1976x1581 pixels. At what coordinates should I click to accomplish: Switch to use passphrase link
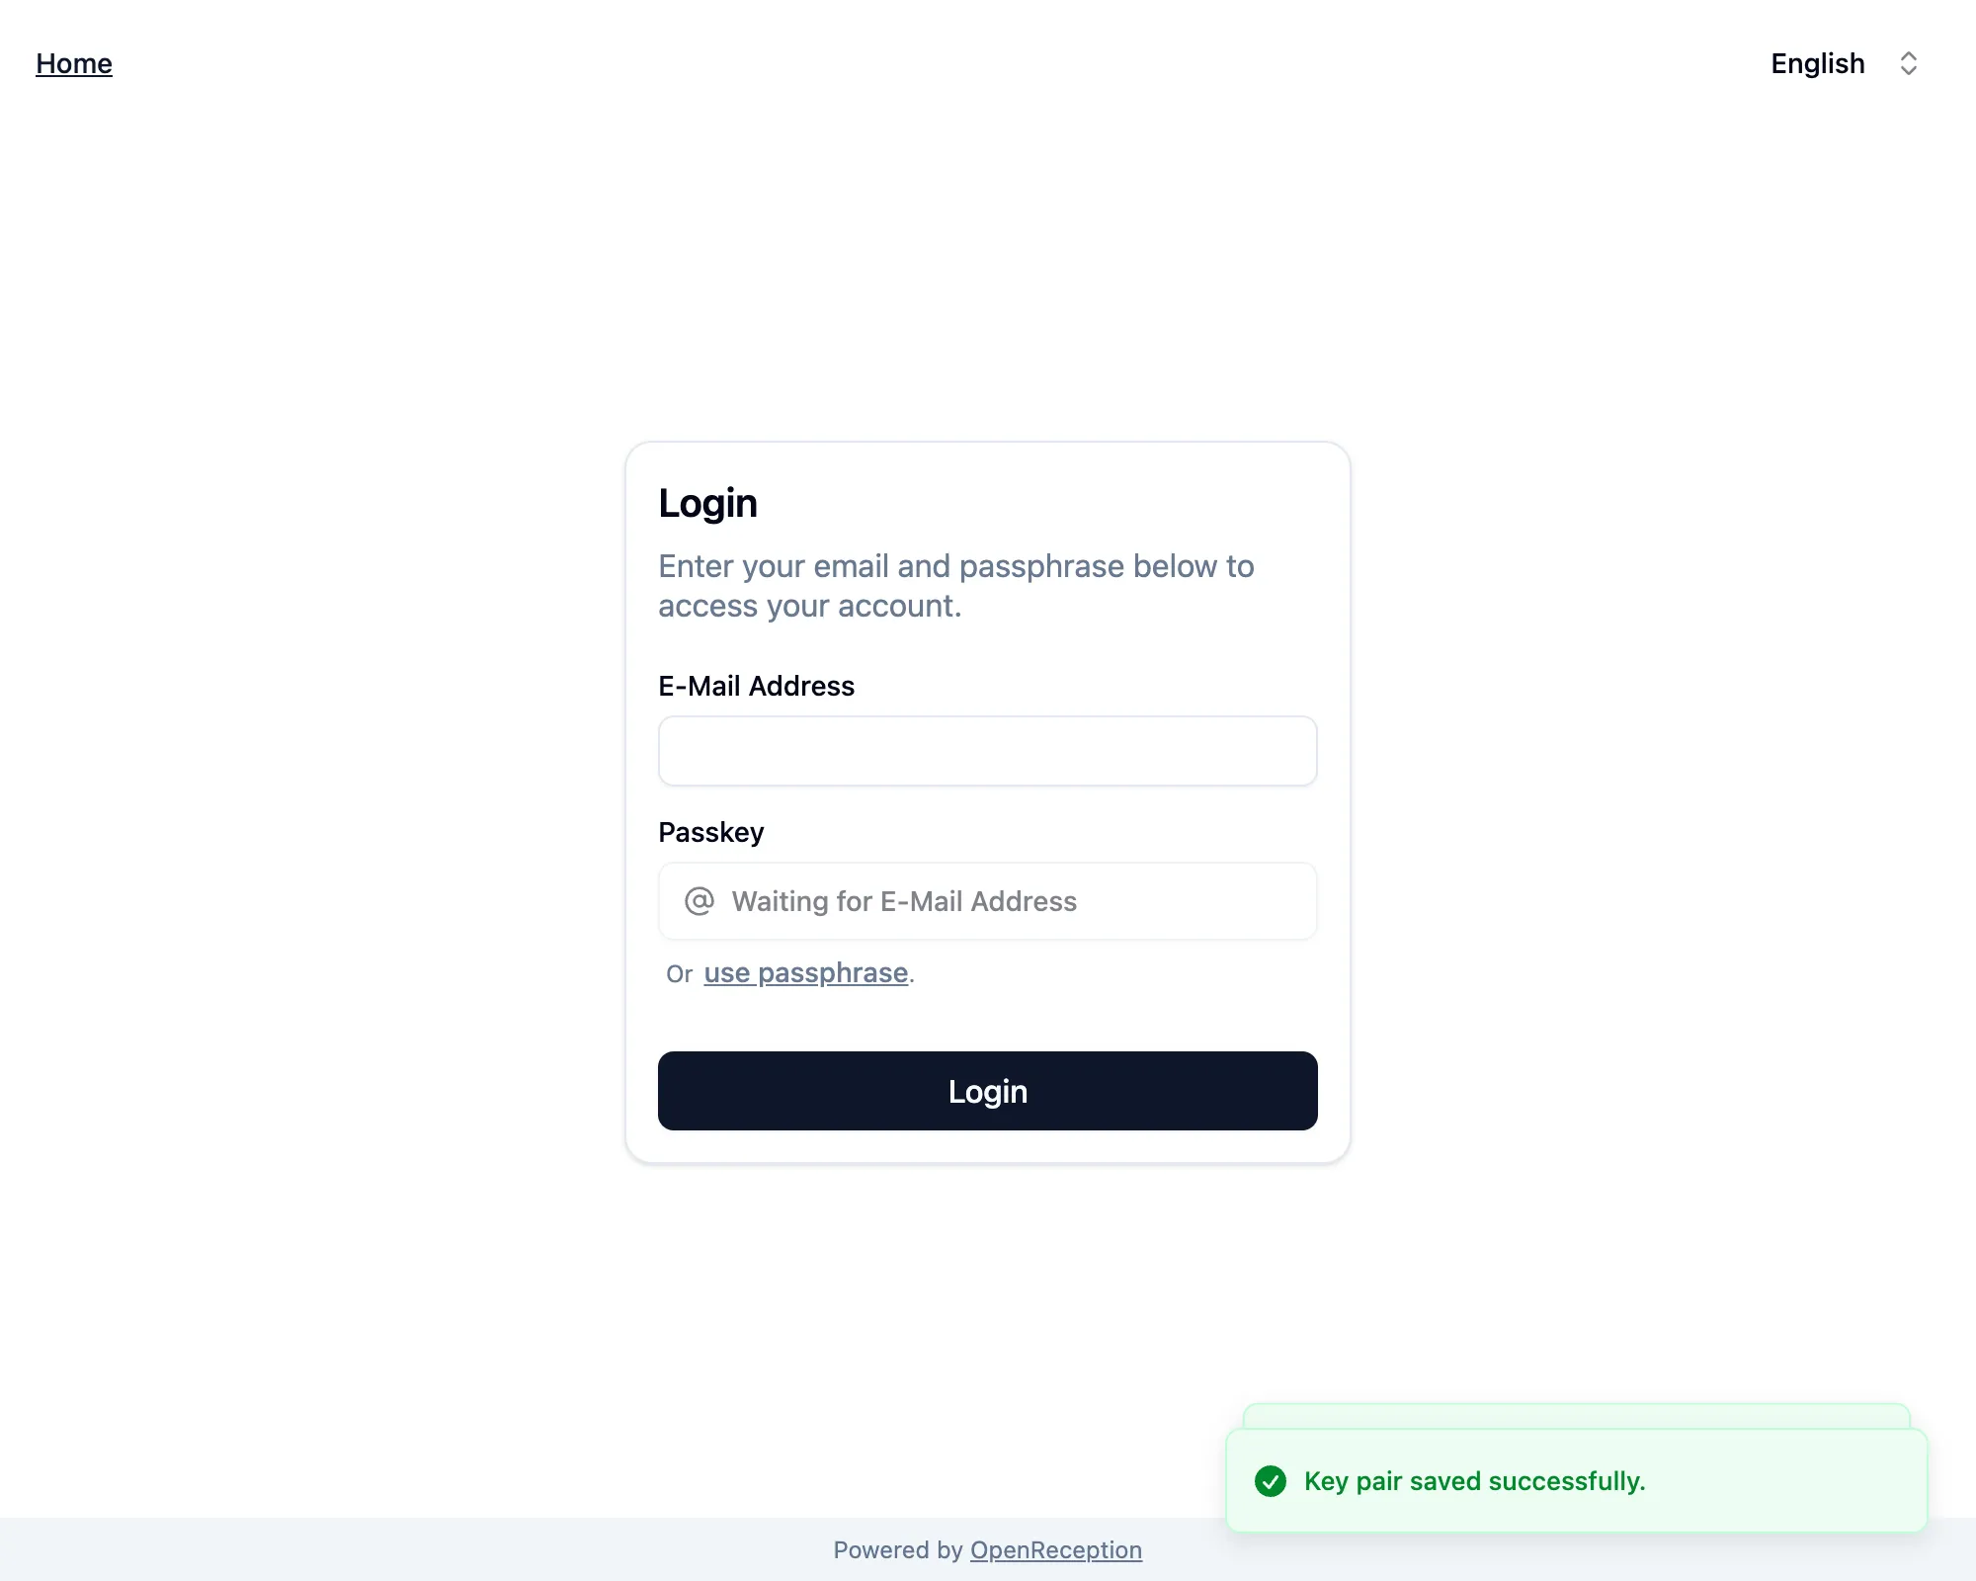[x=805, y=973]
